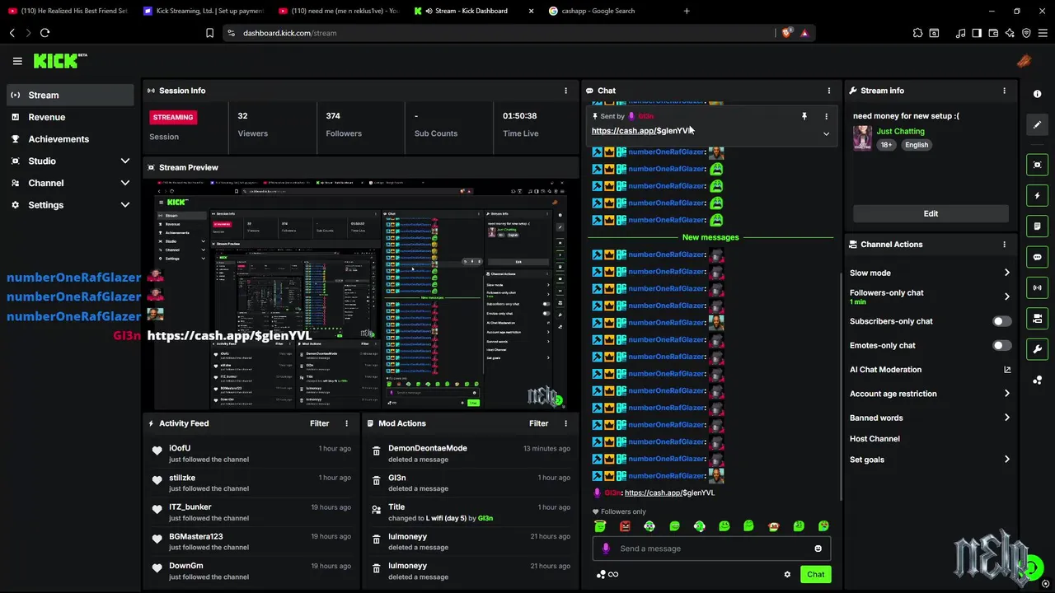
Task: Click the broadcast signal icon in right toolbar
Action: 1037,287
